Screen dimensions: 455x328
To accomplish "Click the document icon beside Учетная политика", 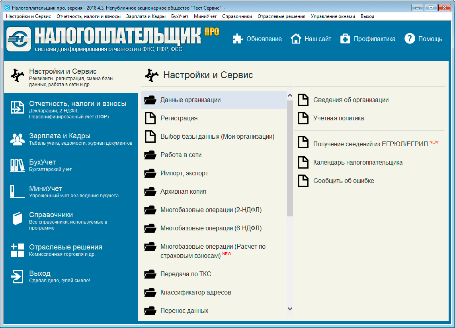I will tap(303, 118).
